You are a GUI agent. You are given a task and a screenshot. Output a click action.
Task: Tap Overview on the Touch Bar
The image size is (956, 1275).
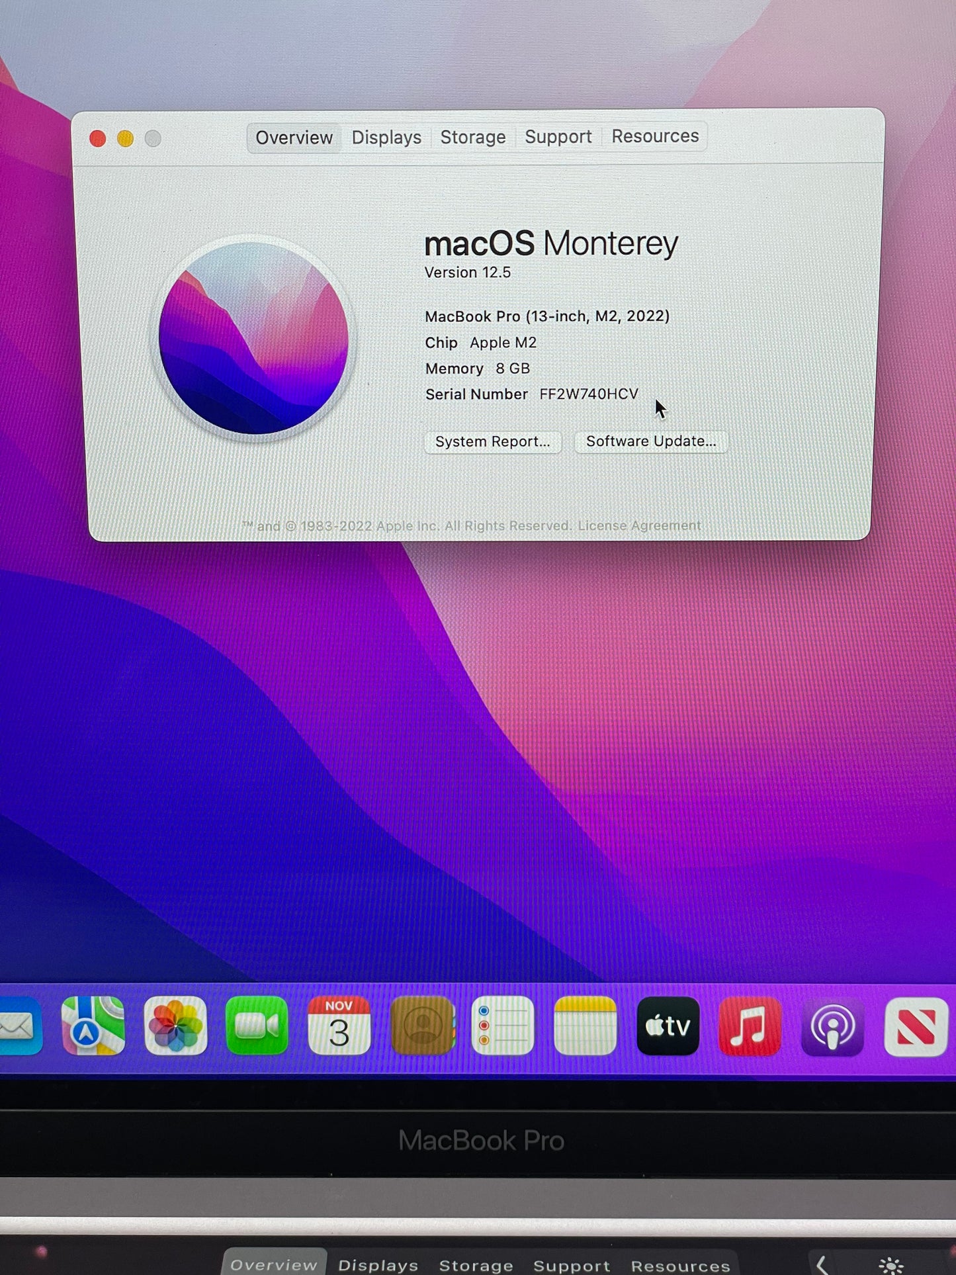click(274, 1264)
